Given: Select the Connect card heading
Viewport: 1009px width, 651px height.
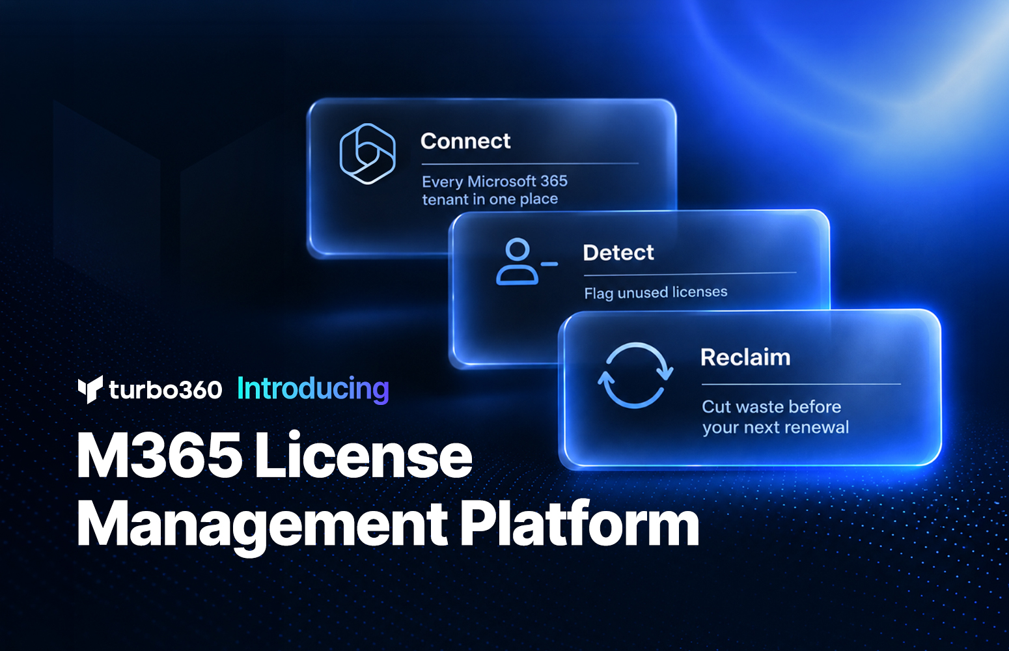Looking at the screenshot, I should (465, 141).
